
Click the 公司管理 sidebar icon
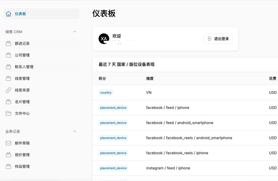[8, 55]
